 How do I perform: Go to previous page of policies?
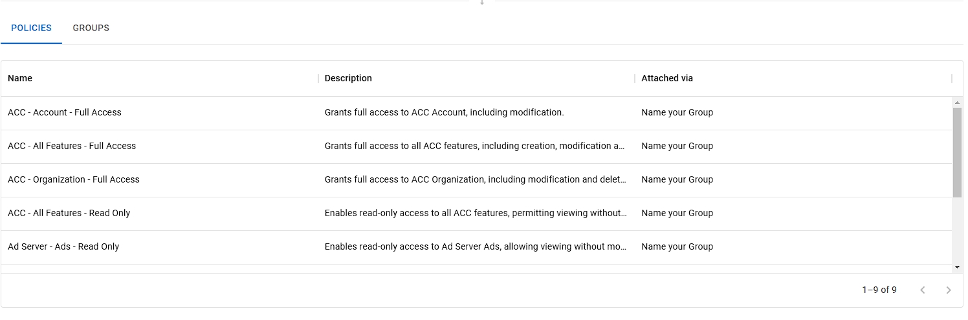click(x=922, y=290)
